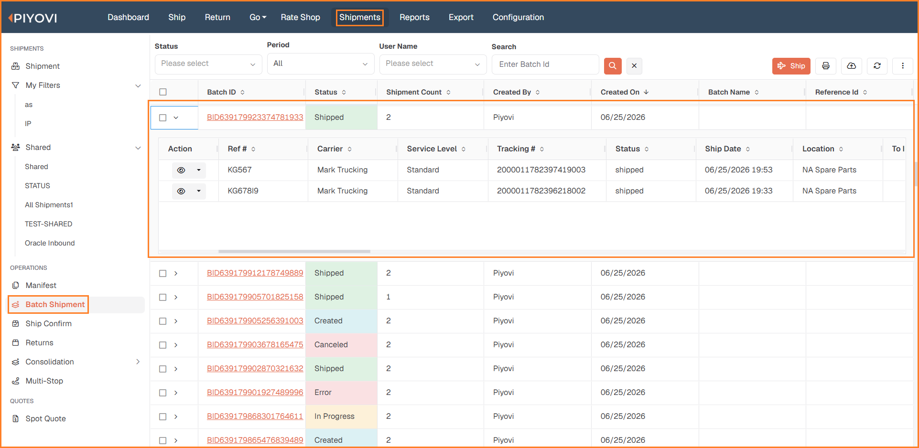Open Spot Quote in sidebar
Viewport: 919px width, 448px height.
point(45,418)
